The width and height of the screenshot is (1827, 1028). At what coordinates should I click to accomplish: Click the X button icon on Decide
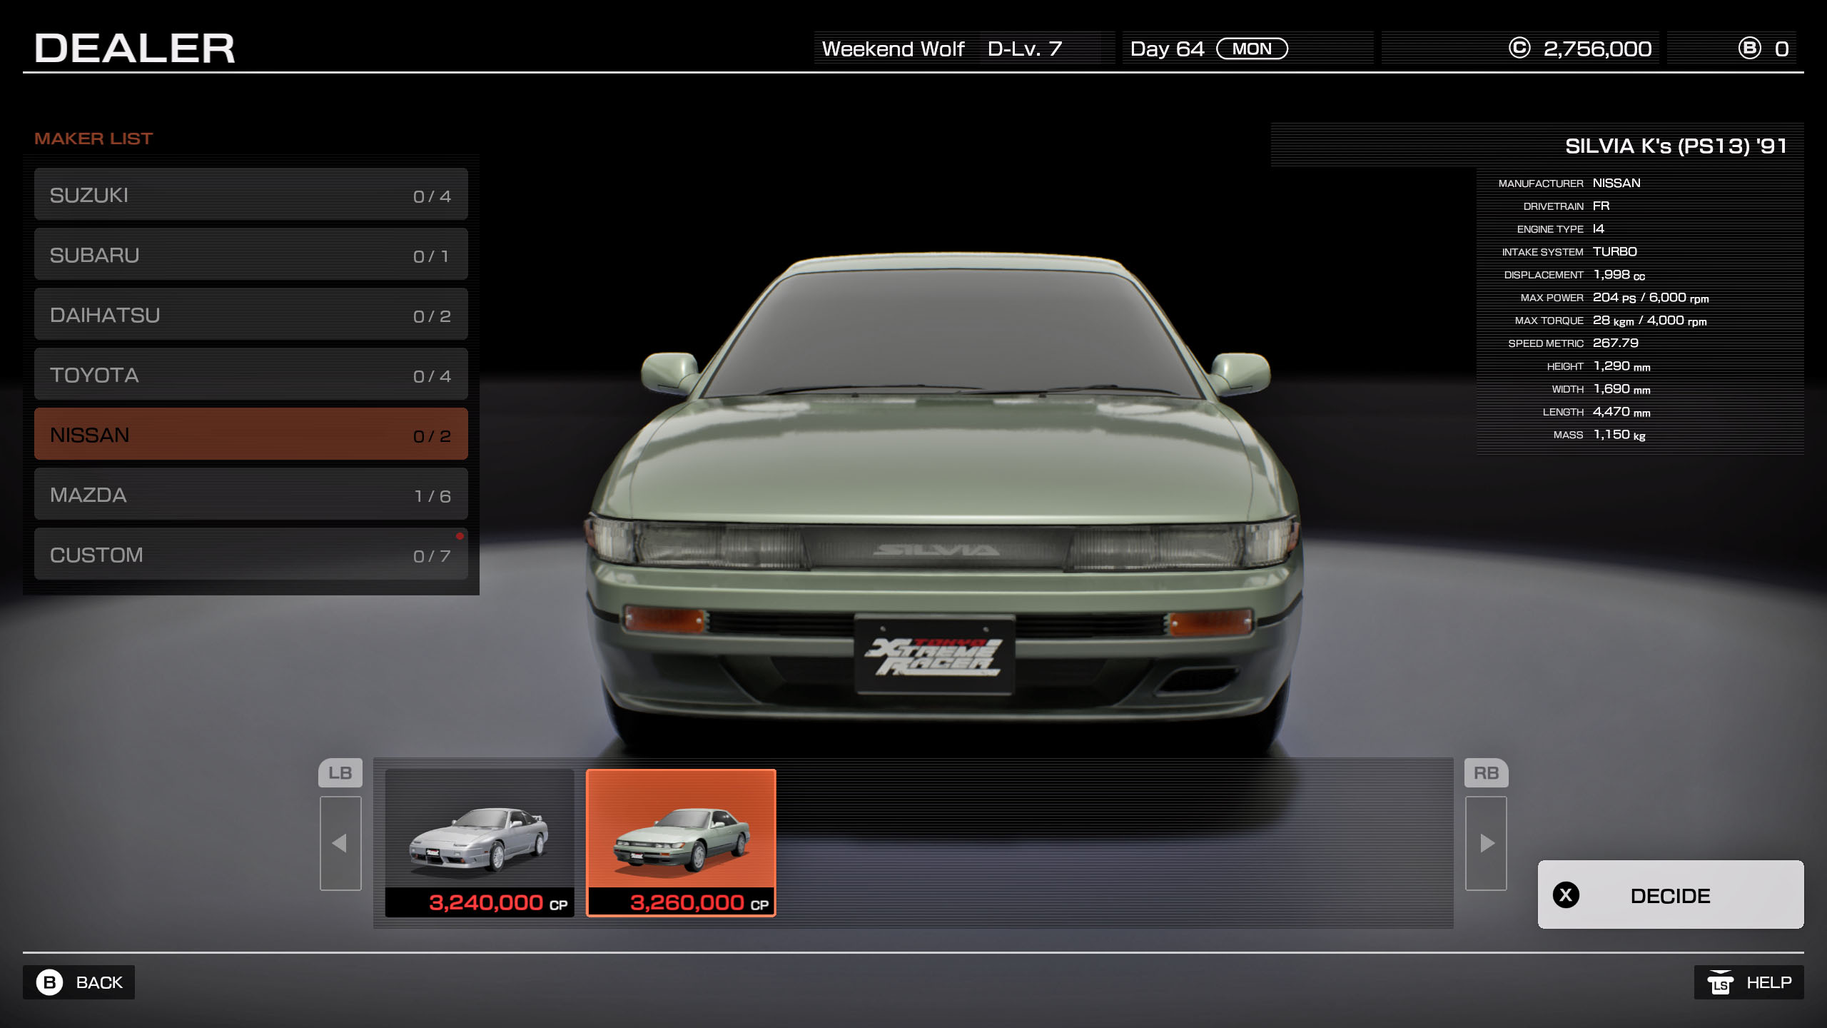pos(1566,895)
